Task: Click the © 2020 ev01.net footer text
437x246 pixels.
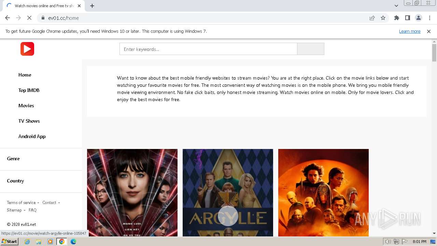Action: point(22,224)
